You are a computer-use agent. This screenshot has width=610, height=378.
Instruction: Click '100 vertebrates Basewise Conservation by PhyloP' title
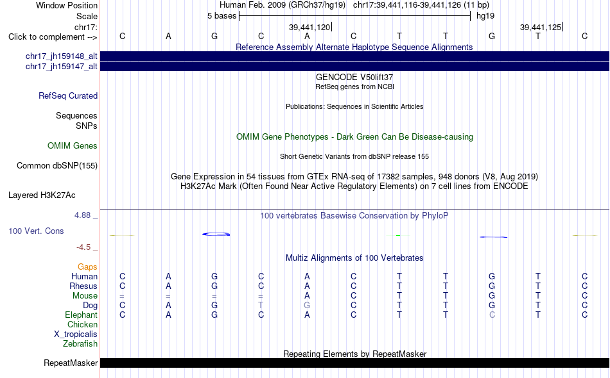click(x=354, y=216)
